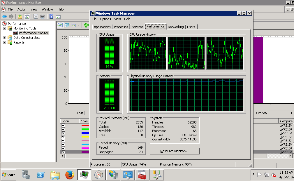Open the Task Manager Options menu
294x181 pixels.
click(105, 19)
